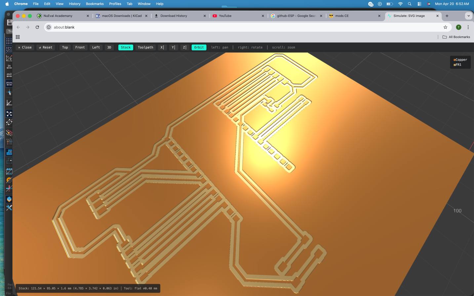Image resolution: width=474 pixels, height=296 pixels.
Task: Switch to the Front view
Action: (80, 47)
